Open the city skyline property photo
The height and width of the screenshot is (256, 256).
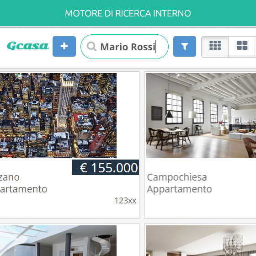[x=58, y=116]
